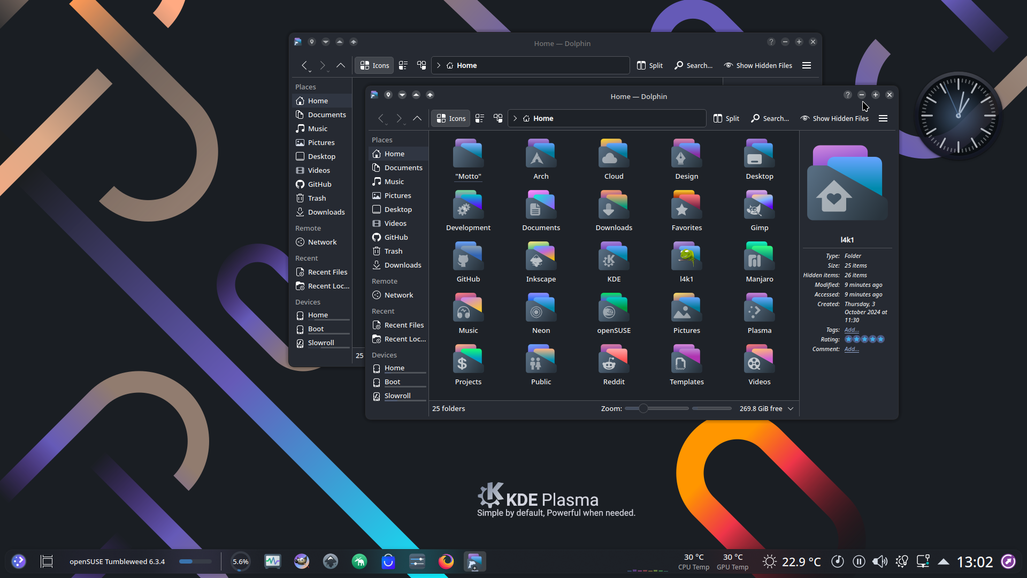Screen dimensions: 1027x578
Task: Show hidden system tray icons arrow
Action: coord(944,561)
